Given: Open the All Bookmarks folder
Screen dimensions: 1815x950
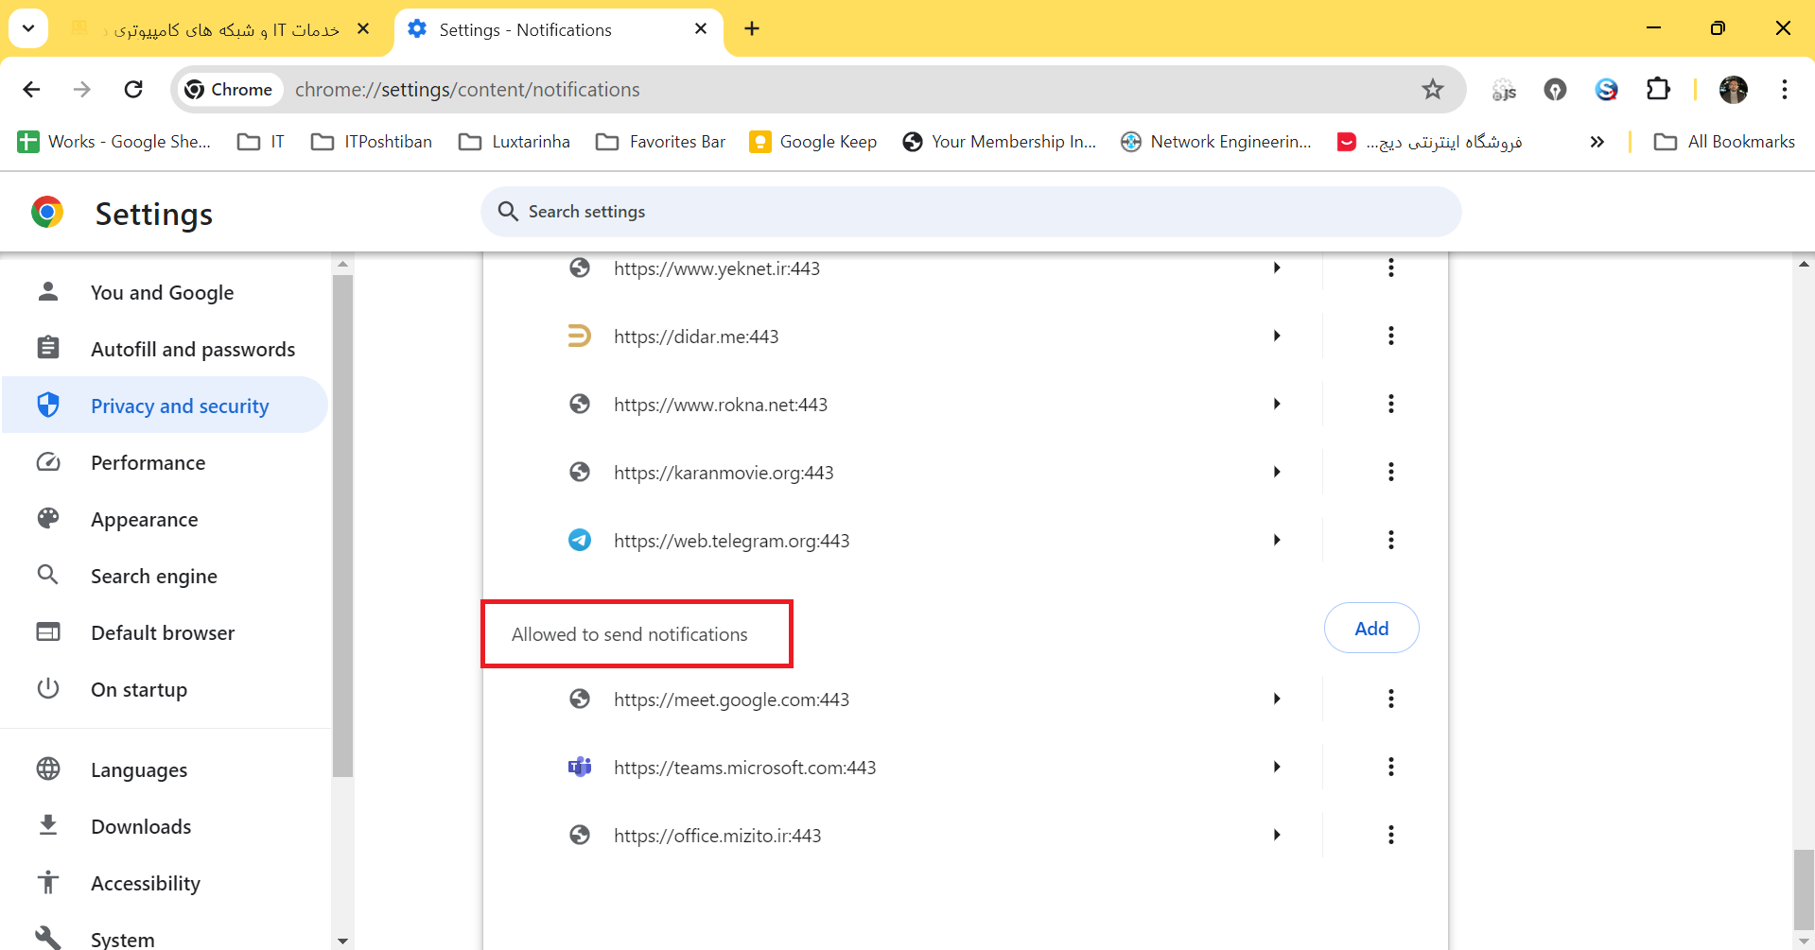Looking at the screenshot, I should [x=1724, y=142].
